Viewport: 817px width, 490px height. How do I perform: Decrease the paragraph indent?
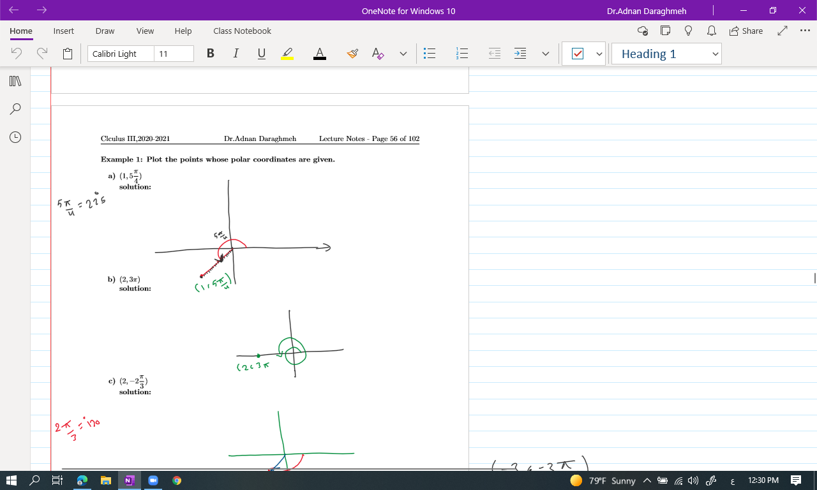(495, 54)
